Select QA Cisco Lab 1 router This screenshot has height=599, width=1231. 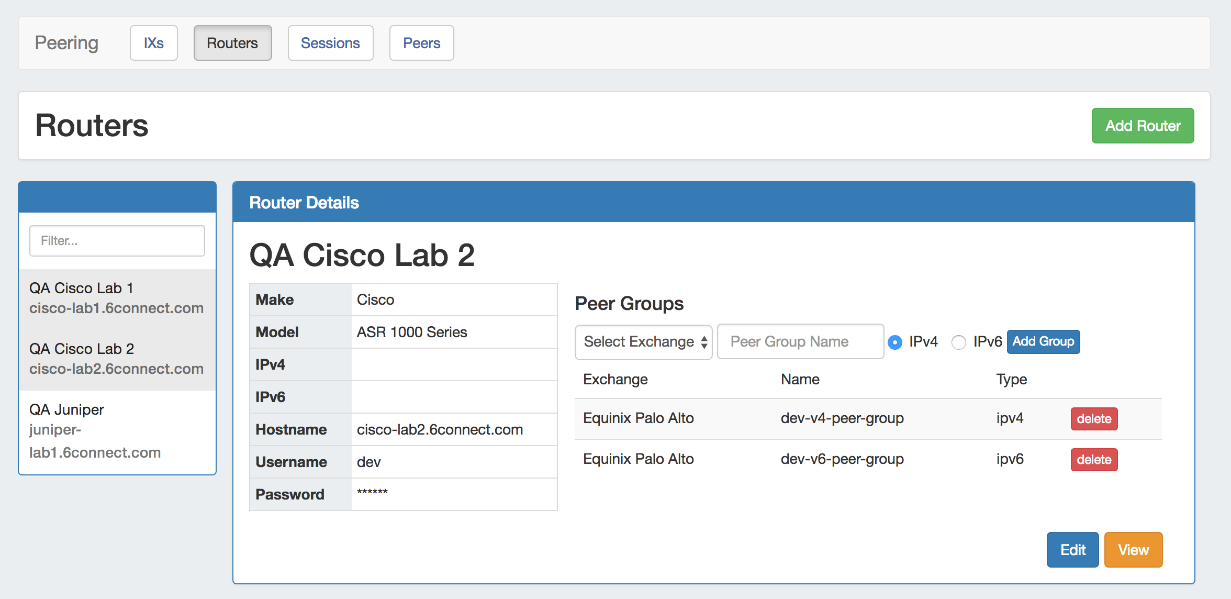click(x=117, y=298)
